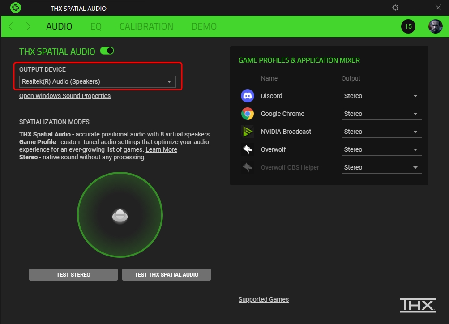Expand NVIDIA Broadcast output dropdown
Screen dimensions: 449x324
(x=381, y=132)
